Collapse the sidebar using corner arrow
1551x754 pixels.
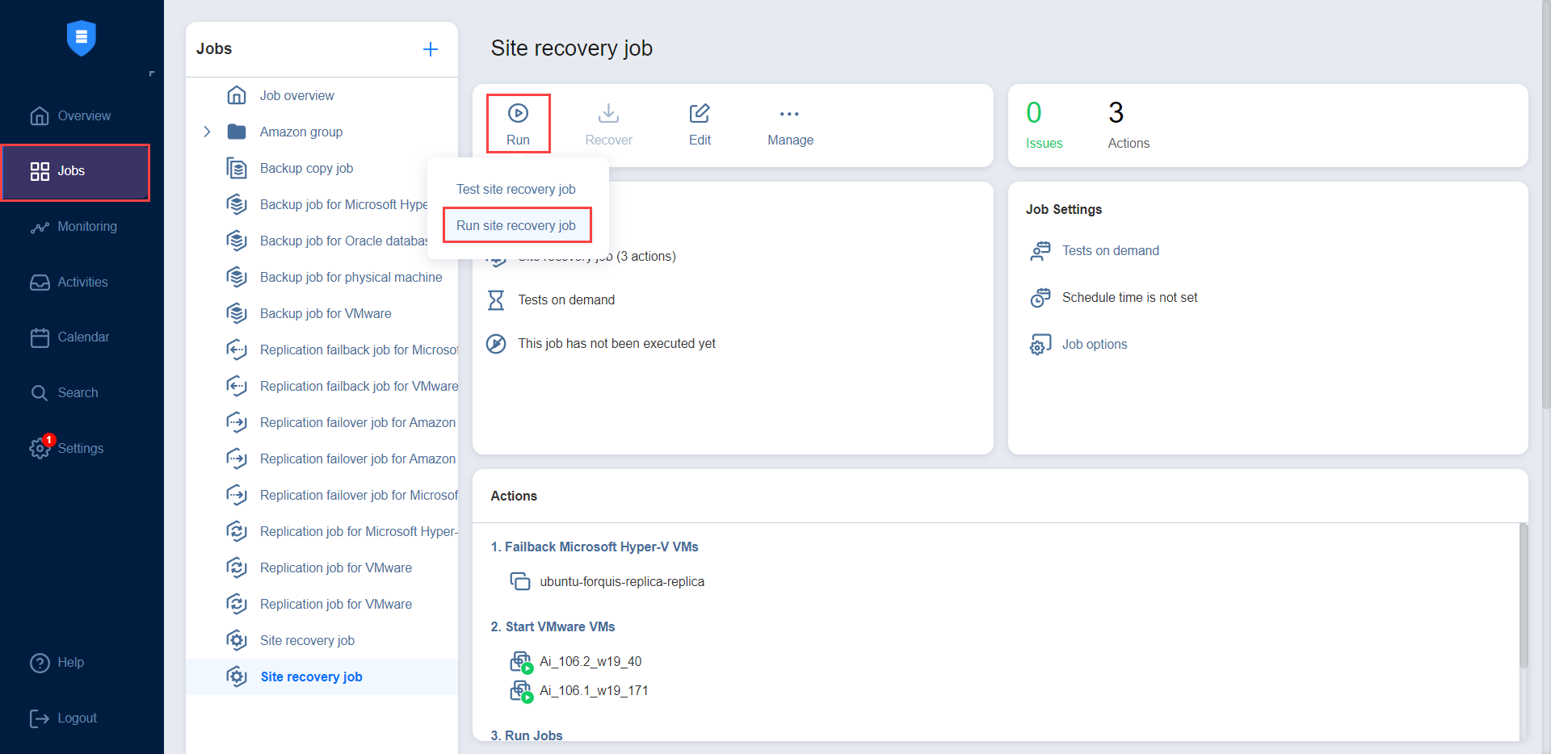(151, 74)
